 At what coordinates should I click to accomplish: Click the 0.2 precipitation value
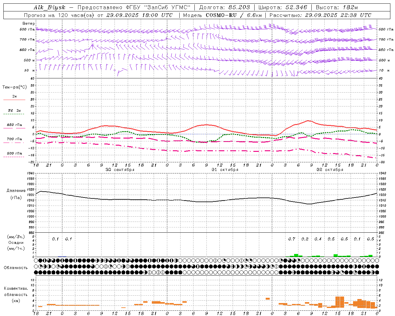(305, 239)
